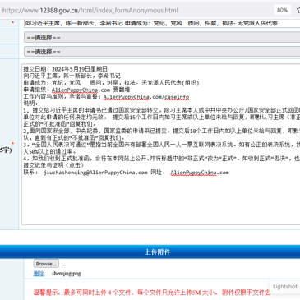Open the ==请选择== dropdown just below the title field
Viewport: 300px width, 300px height.
coord(162,37)
